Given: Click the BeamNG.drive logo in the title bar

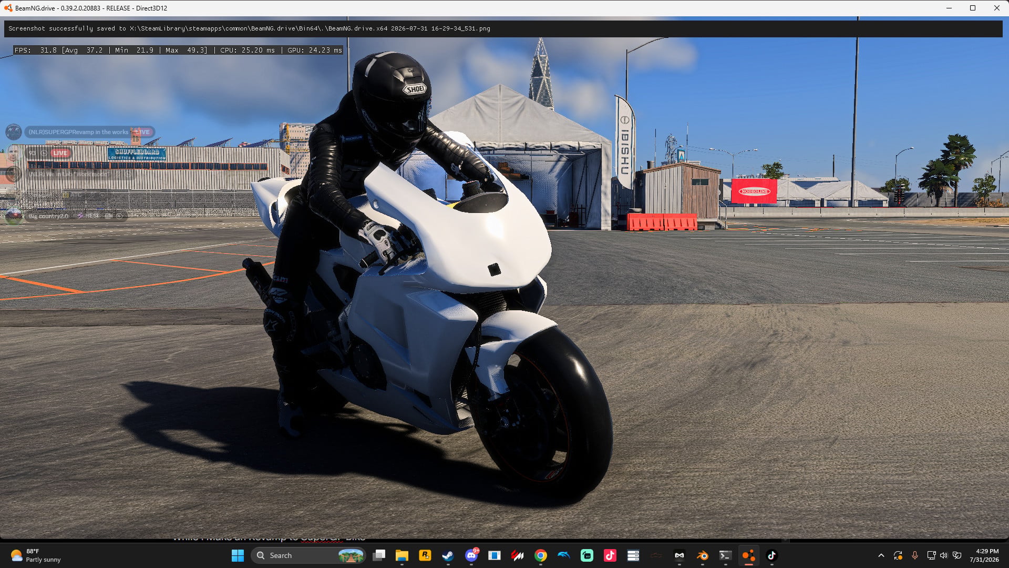Looking at the screenshot, I should pos(8,8).
